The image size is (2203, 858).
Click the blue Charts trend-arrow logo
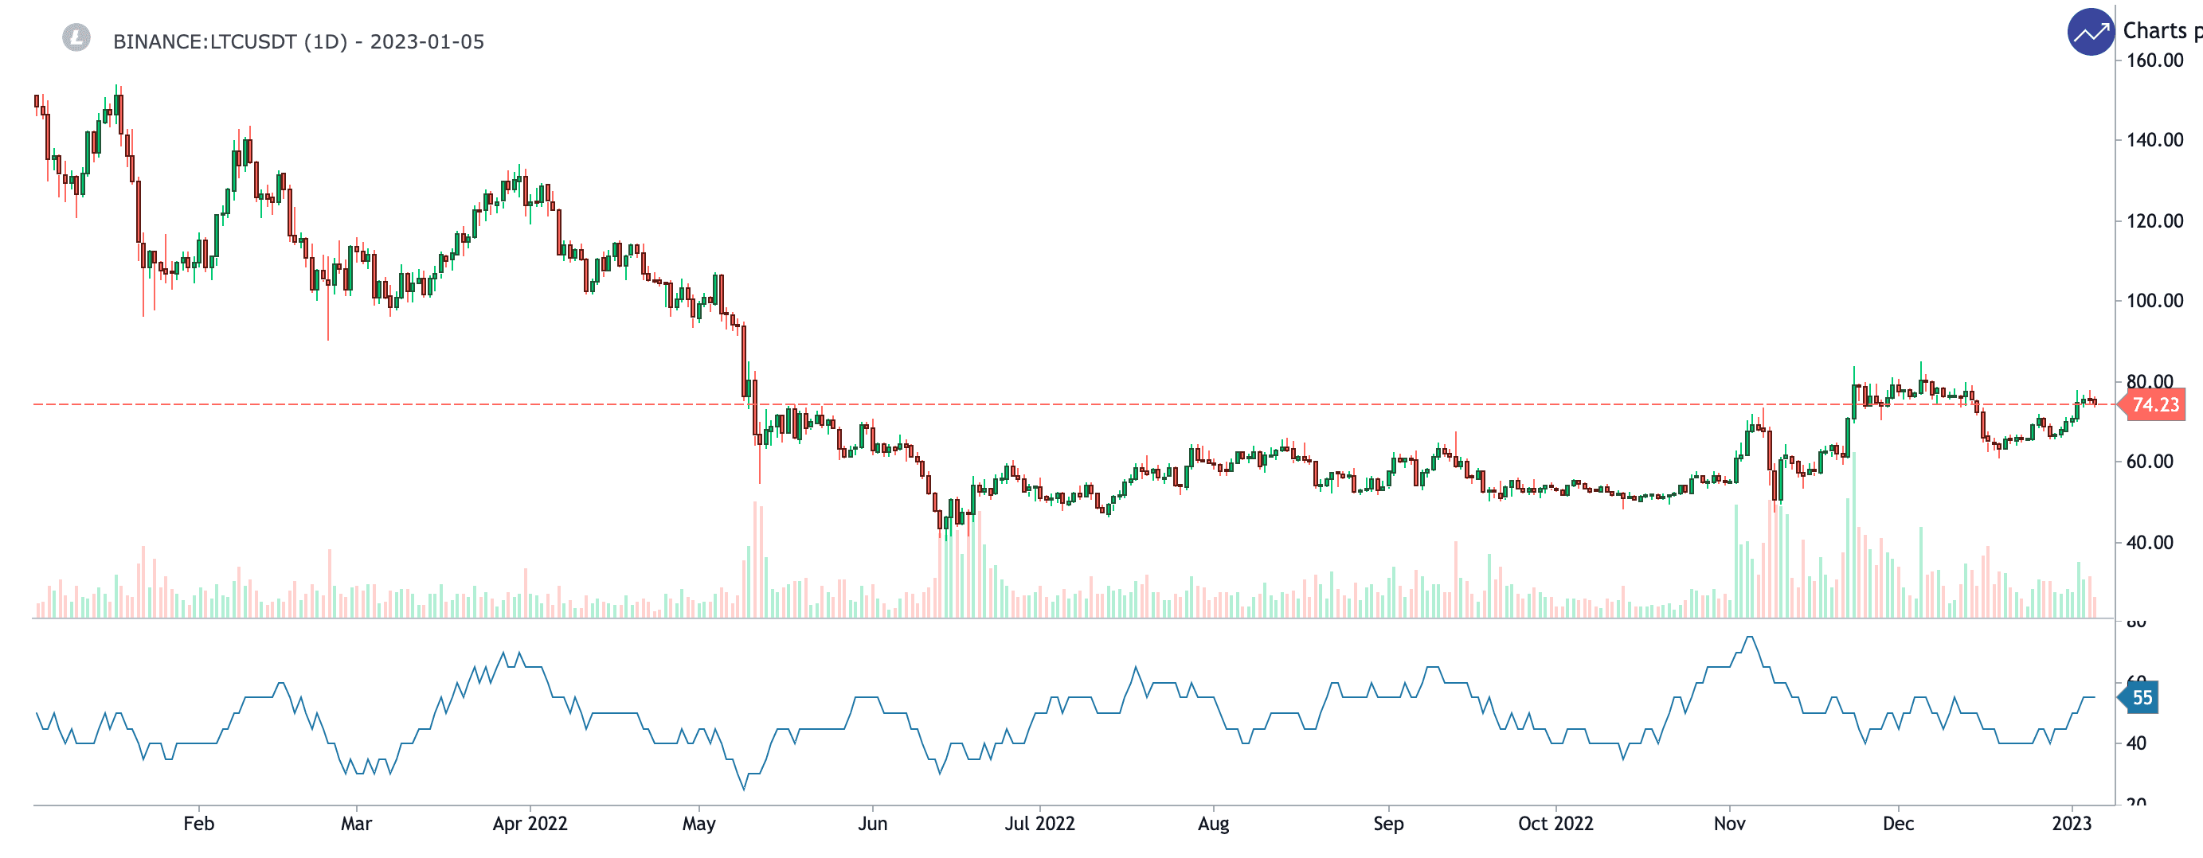pos(2090,33)
